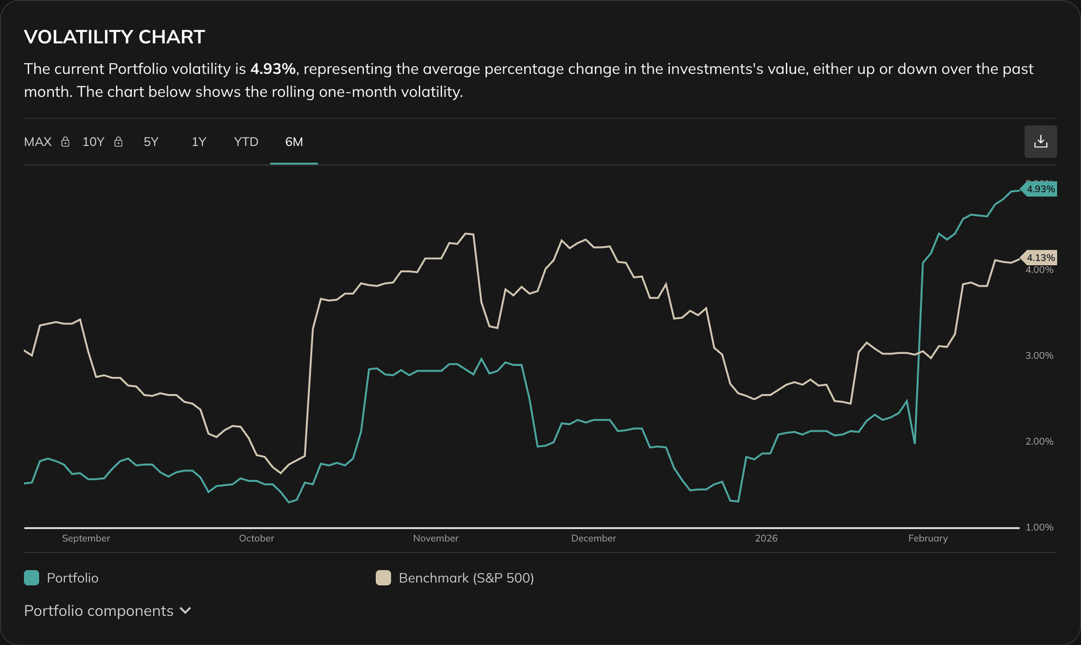Open the download options for the chart

(x=1040, y=141)
